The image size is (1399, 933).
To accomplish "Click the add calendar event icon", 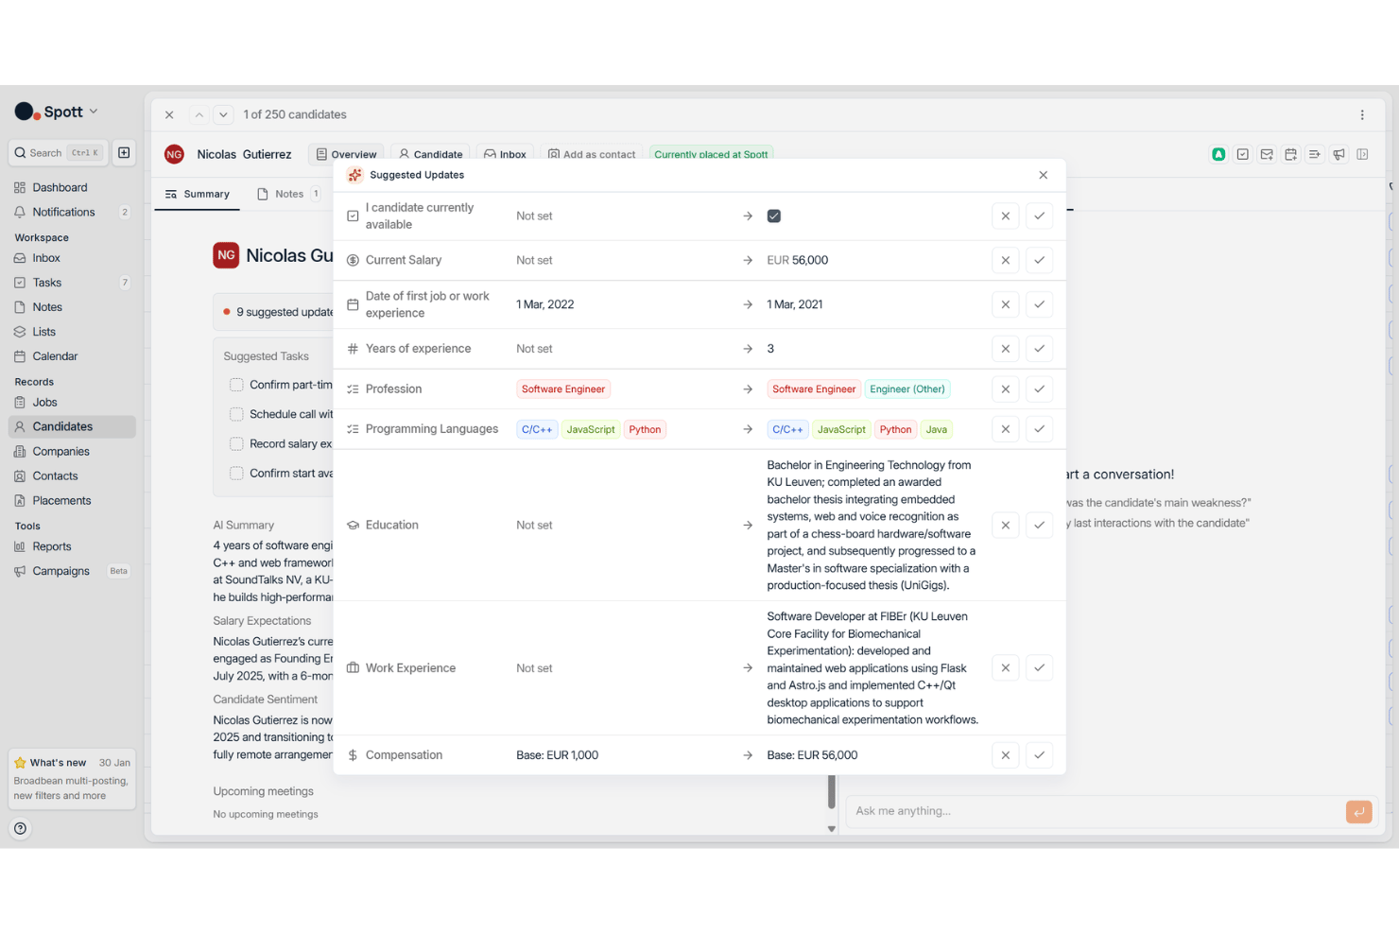I will click(x=1290, y=154).
